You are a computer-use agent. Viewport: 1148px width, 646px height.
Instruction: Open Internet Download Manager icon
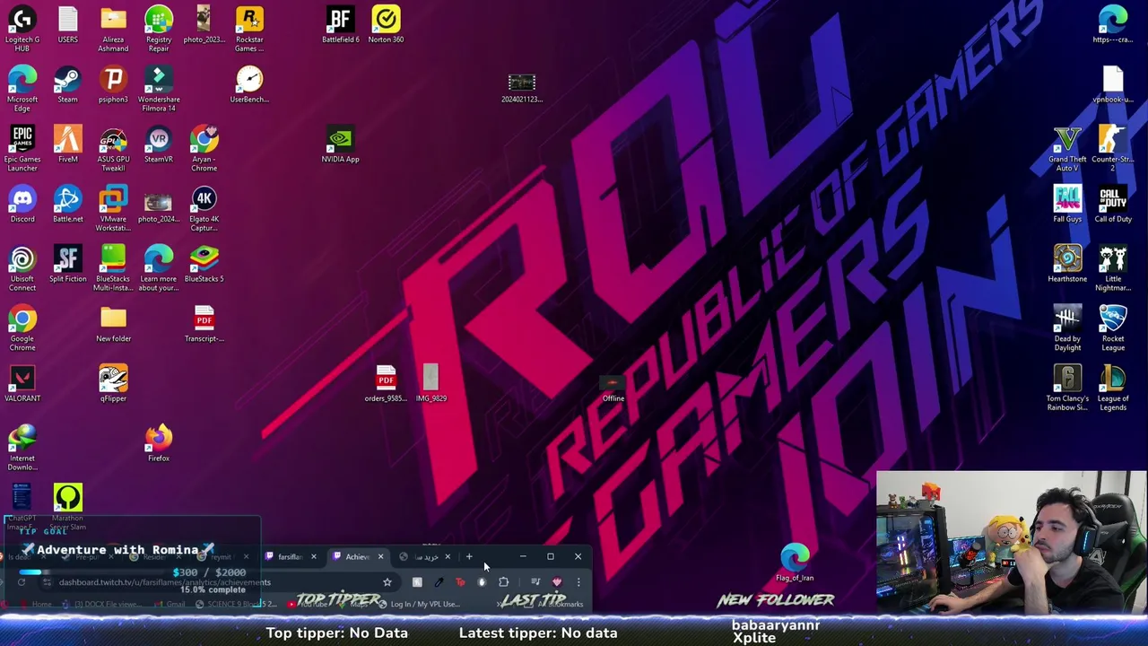[x=22, y=448]
